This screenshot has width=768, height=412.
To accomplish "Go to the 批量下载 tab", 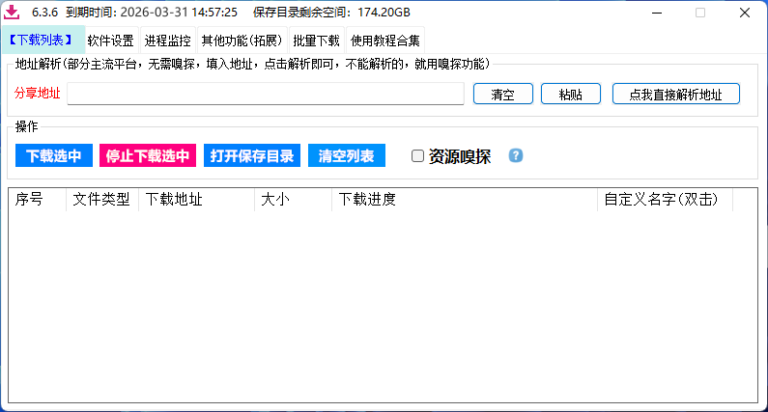I will tap(316, 41).
